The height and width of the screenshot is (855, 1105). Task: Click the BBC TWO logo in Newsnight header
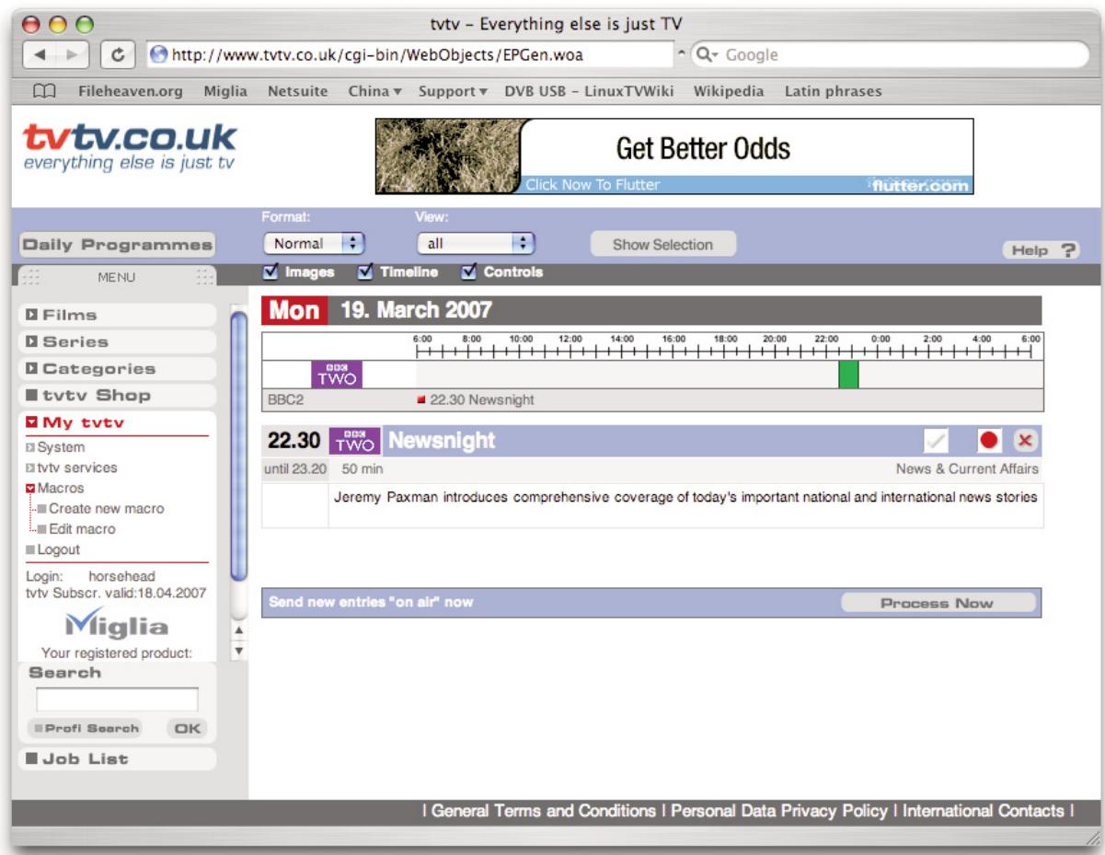pos(353,441)
